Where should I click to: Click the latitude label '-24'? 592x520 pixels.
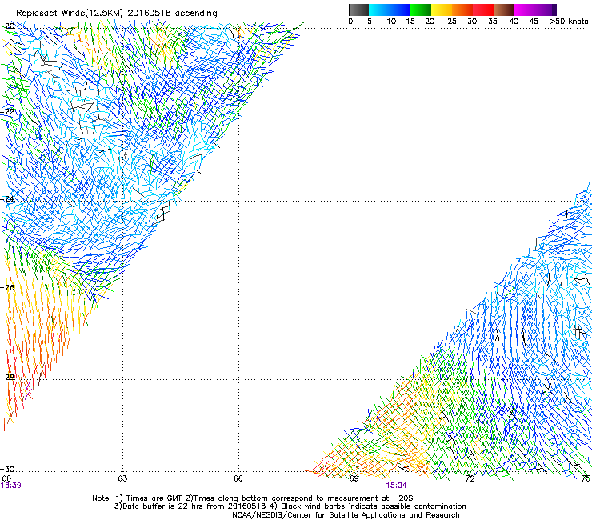[x=8, y=198]
